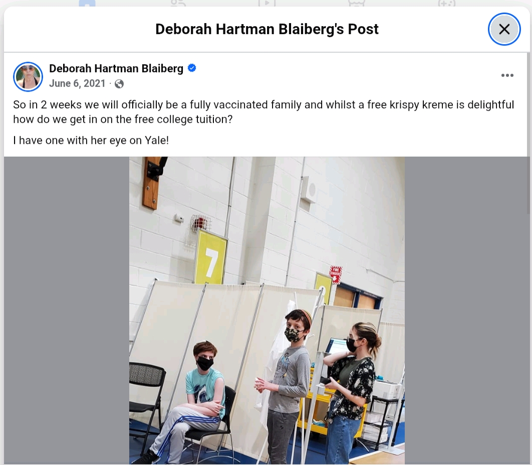
Task: Click Deborah's profile picture avatar
Action: click(28, 76)
